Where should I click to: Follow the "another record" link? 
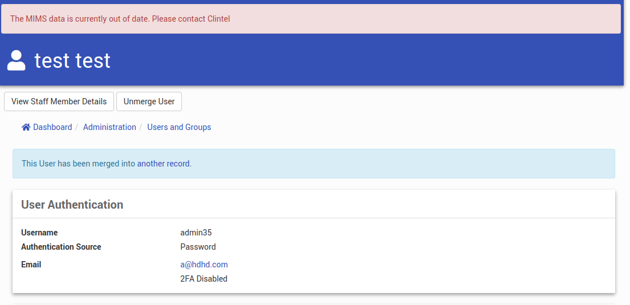tap(164, 164)
